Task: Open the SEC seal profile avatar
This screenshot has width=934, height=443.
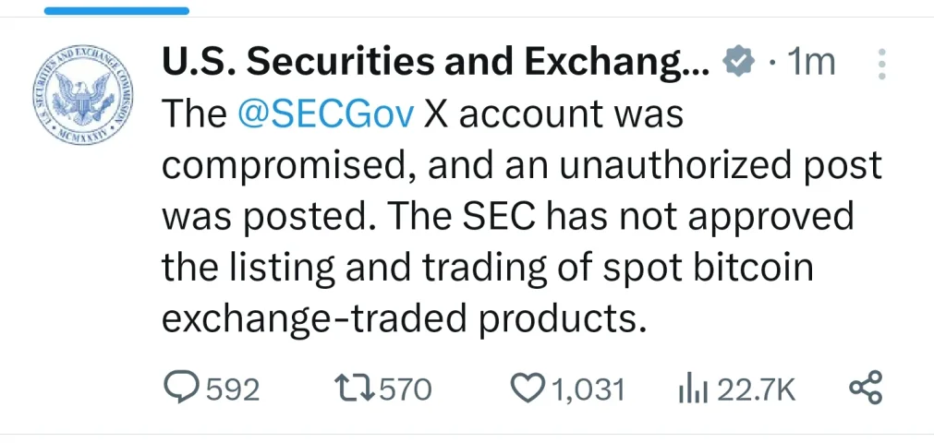Action: (x=83, y=95)
